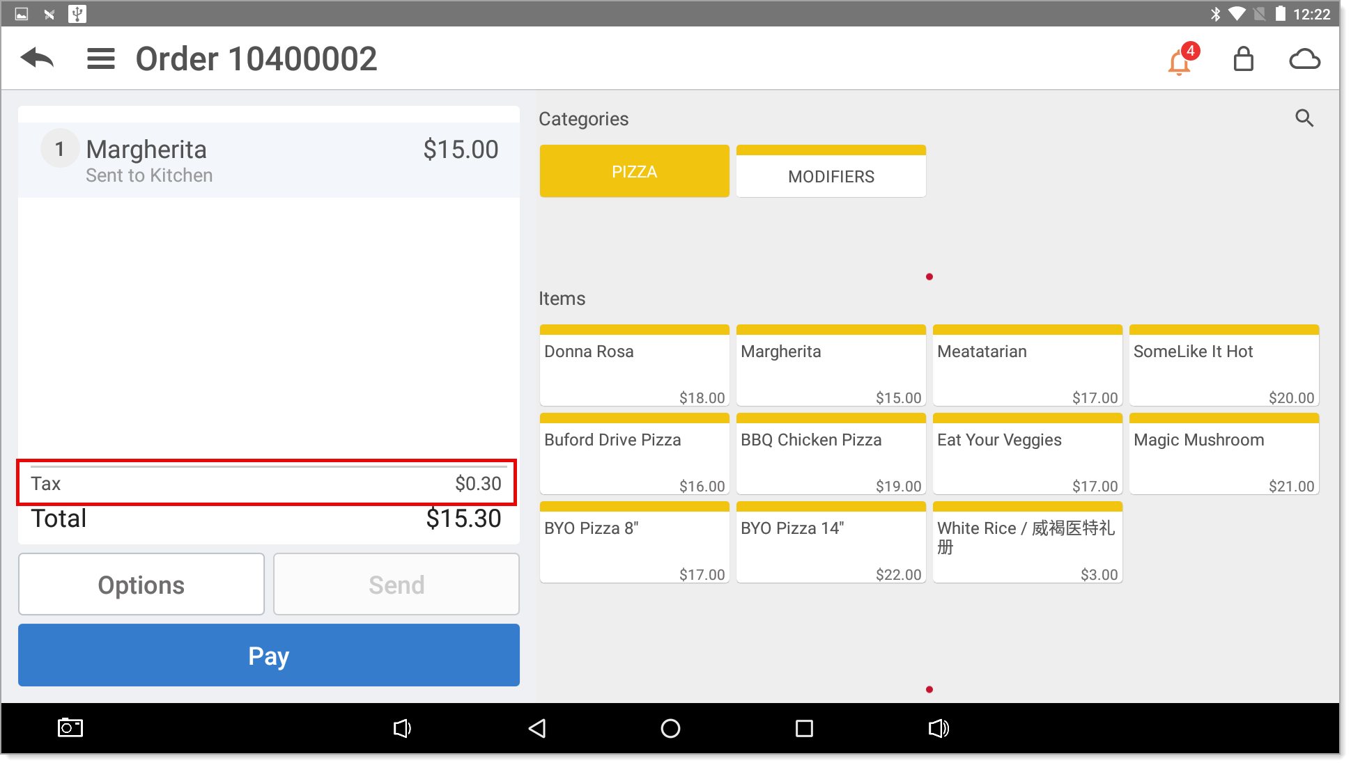Click the lock icon
Image resolution: width=1351 pixels, height=765 pixels.
click(1244, 59)
